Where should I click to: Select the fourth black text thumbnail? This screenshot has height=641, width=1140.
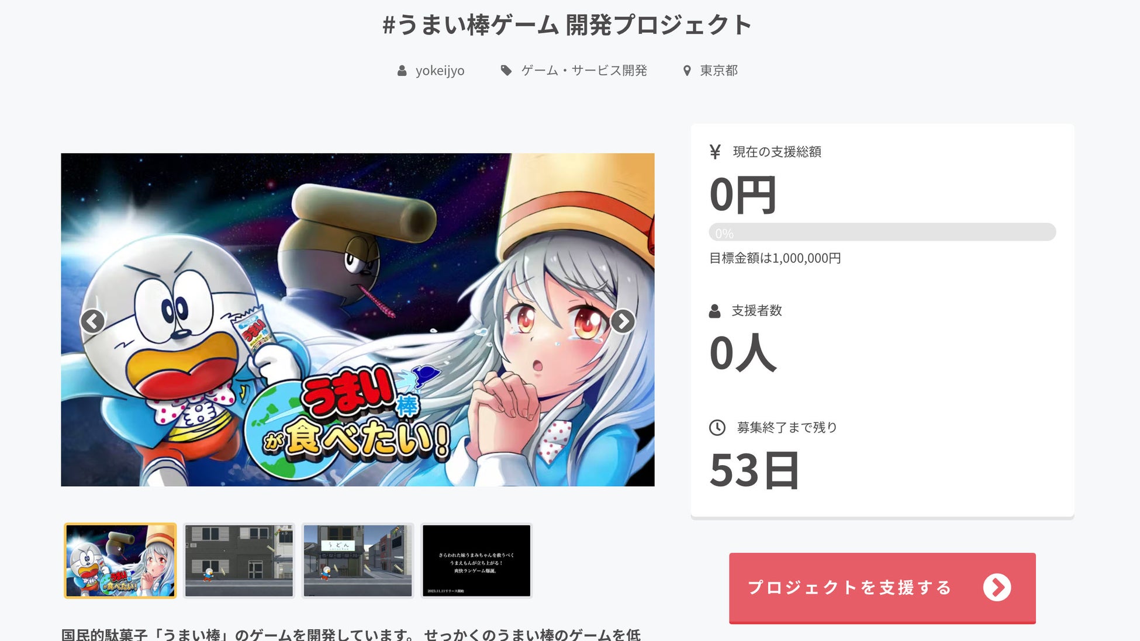(476, 560)
